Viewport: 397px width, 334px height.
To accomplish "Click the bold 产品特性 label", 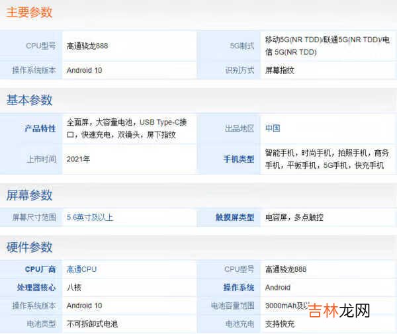I will point(40,128).
